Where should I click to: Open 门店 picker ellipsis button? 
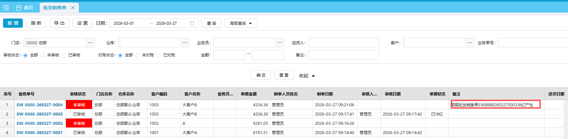click(x=90, y=43)
